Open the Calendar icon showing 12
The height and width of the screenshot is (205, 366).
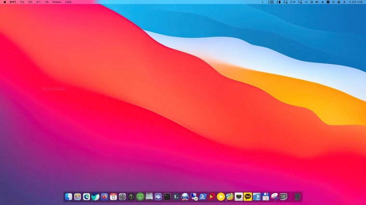(113, 197)
